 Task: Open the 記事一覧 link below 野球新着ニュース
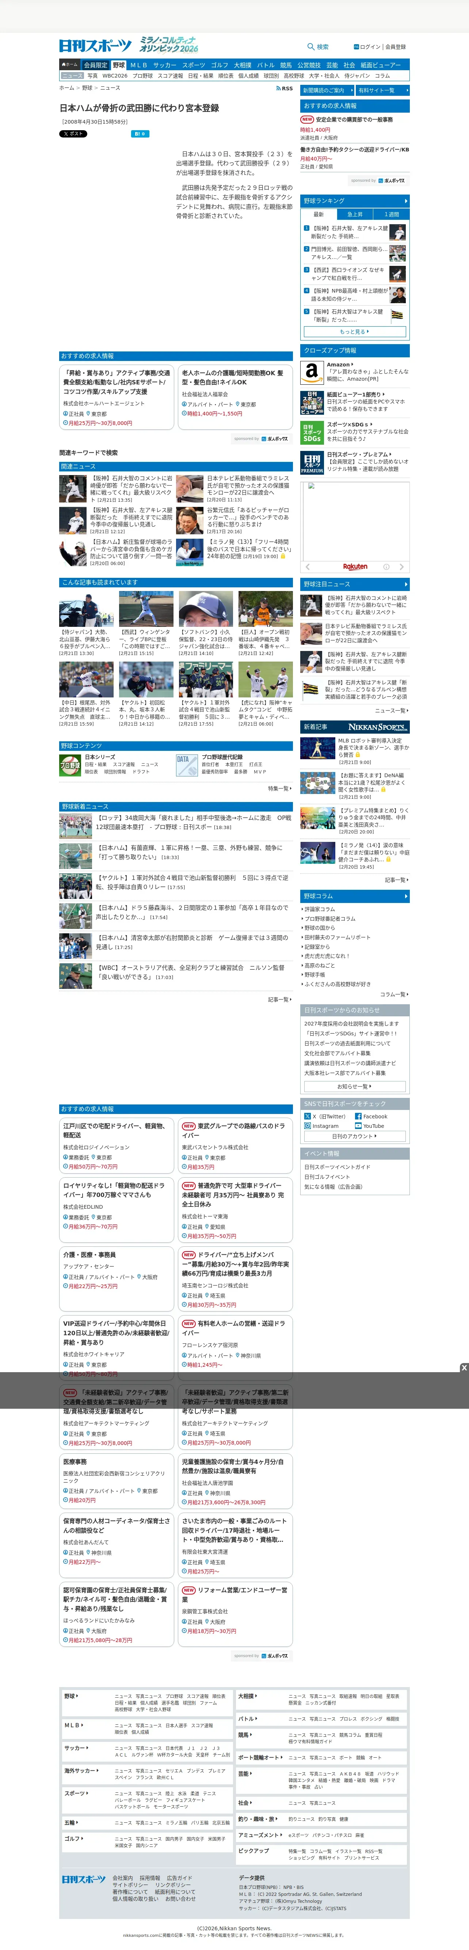pyautogui.click(x=279, y=999)
